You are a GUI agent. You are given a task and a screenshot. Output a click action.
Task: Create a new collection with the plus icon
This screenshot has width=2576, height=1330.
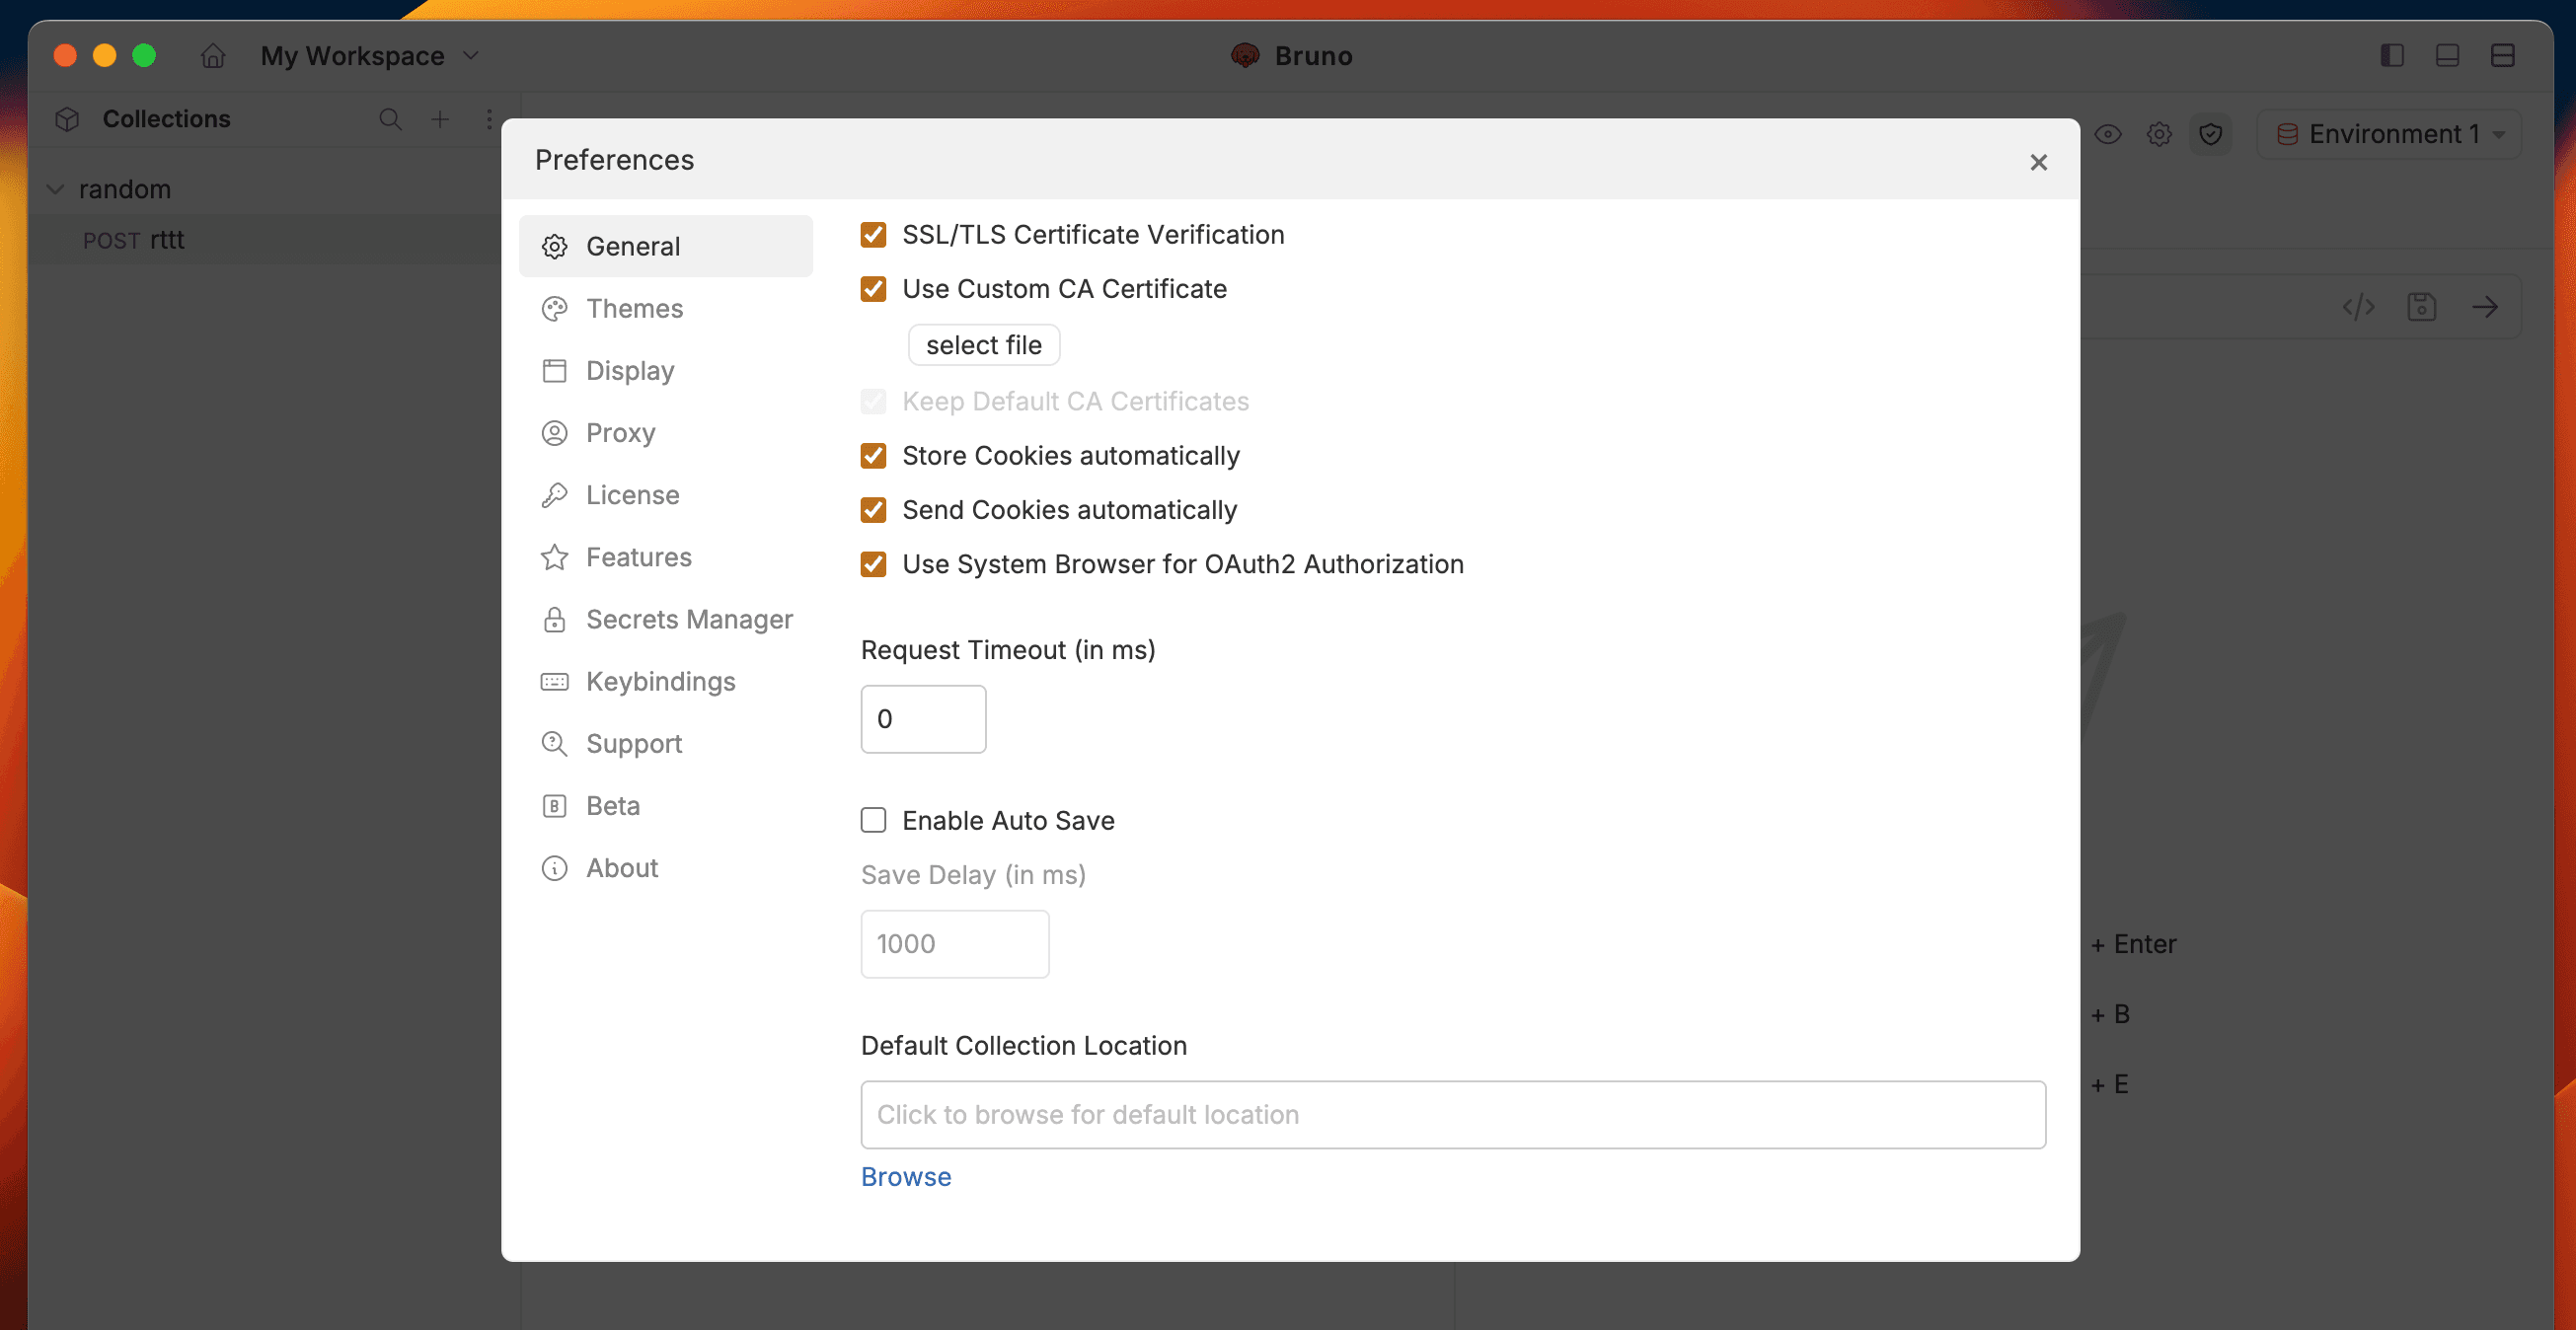click(440, 119)
